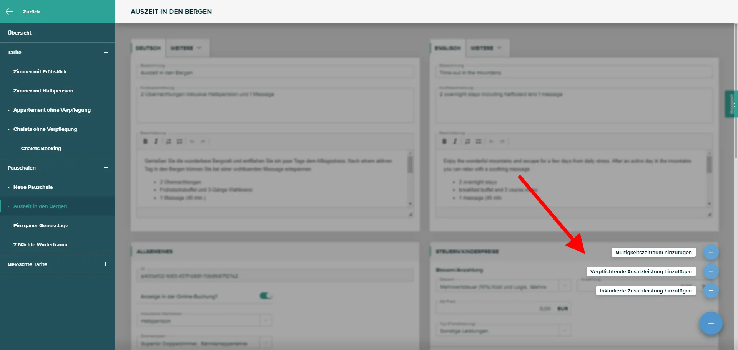
Task: Click Bold in the German description editor
Action: (145, 141)
